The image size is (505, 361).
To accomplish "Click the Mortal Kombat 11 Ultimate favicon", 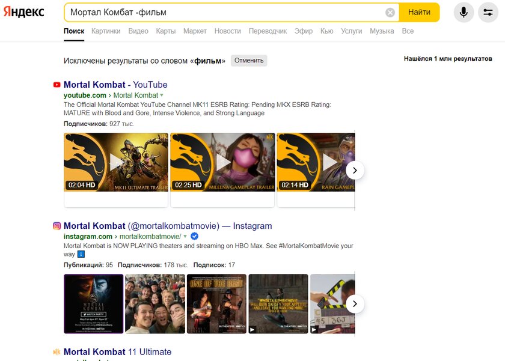I will pos(57,351).
